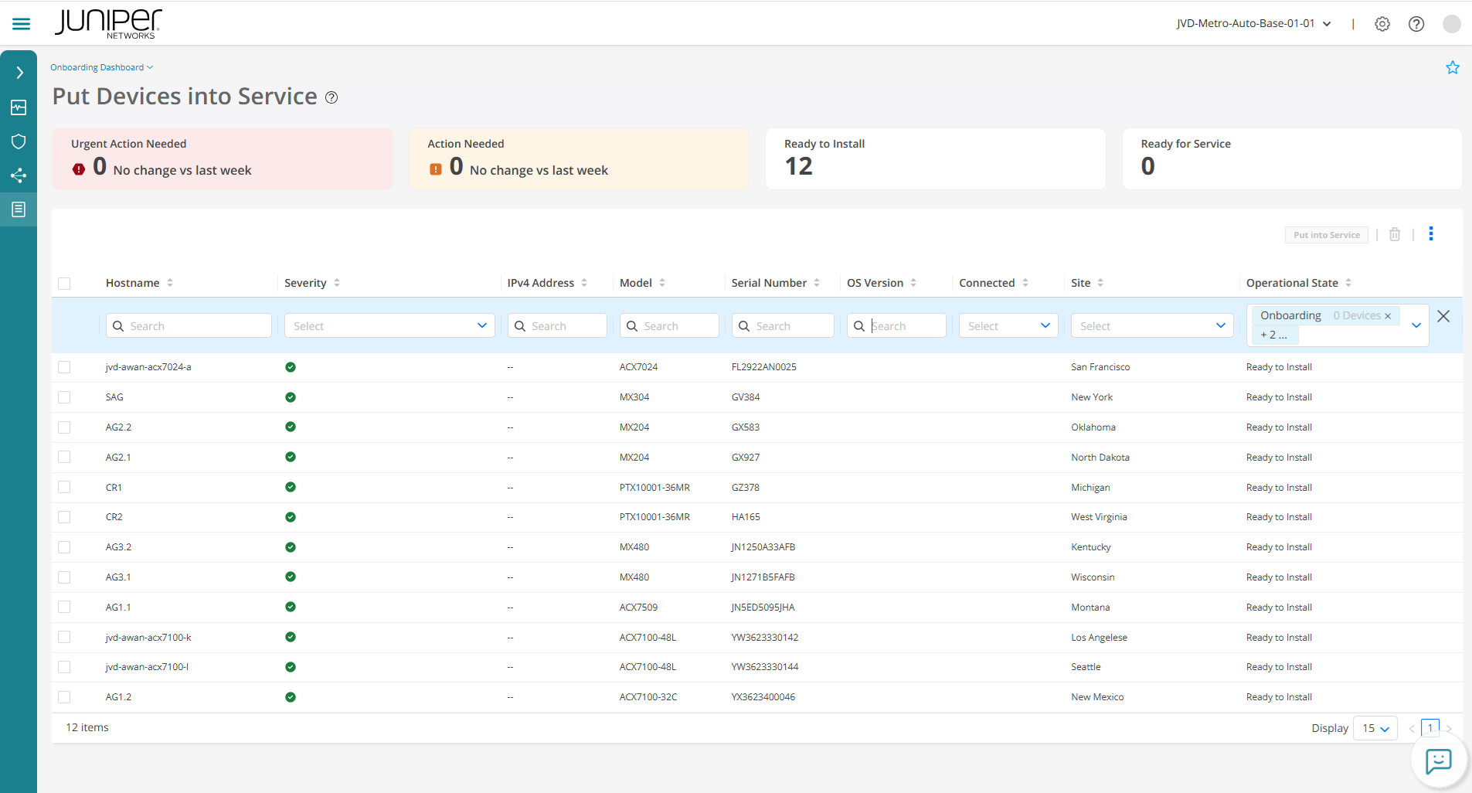This screenshot has height=793, width=1472.
Task: Focus the Hostname search field
Action: 189,325
